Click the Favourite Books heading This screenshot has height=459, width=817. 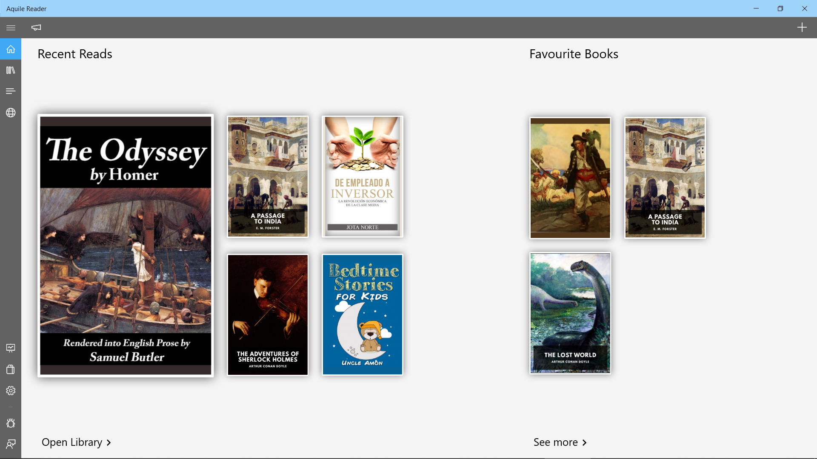574,54
